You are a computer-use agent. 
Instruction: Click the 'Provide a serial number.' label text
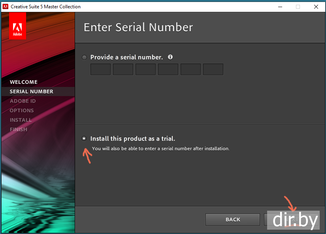pyautogui.click(x=126, y=57)
